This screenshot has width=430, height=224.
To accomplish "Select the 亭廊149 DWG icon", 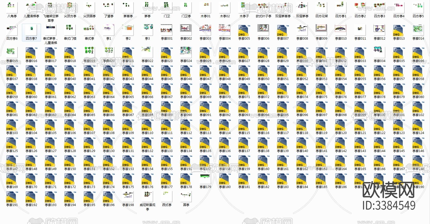I will (x=51, y=161).
